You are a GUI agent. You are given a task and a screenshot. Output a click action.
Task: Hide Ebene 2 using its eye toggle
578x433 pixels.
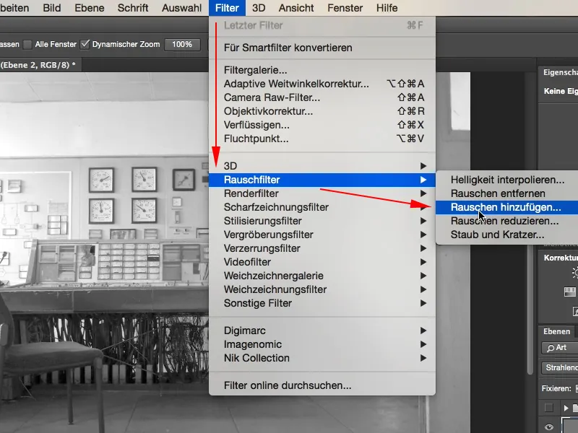pyautogui.click(x=549, y=427)
